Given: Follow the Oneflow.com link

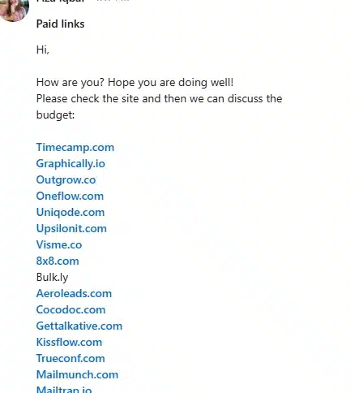Looking at the screenshot, I should tap(70, 196).
